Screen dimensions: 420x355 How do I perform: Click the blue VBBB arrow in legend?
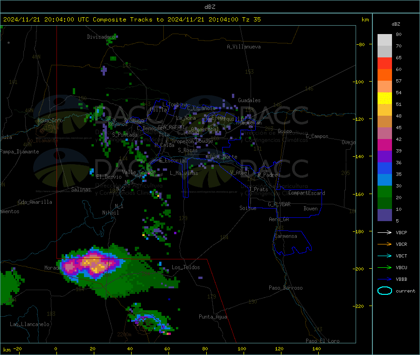(385, 279)
